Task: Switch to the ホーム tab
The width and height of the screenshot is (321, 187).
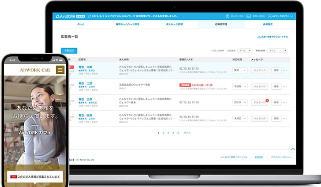Action: point(81,23)
